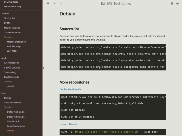The image size is (182, 136).
Task: Toggle the sidebar with the hamburger icon
Action: point(48,4)
